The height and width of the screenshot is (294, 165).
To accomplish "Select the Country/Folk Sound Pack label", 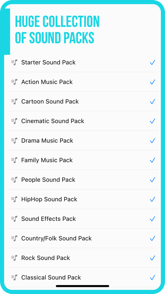I will tap(56, 238).
